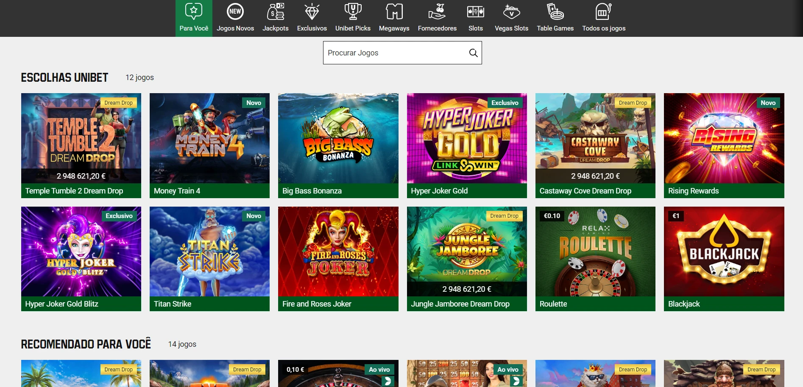Viewport: 803px width, 387px height.
Task: Open the Jogos Novos tab label
Action: [235, 28]
